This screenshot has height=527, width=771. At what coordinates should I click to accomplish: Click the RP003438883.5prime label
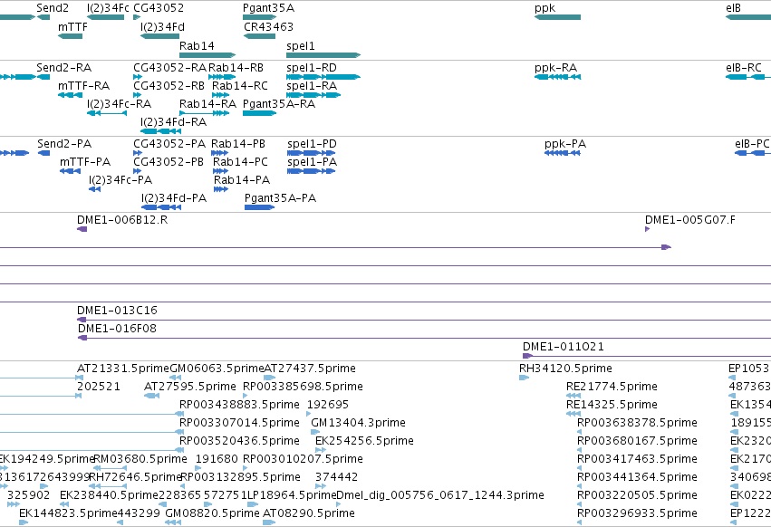239,404
